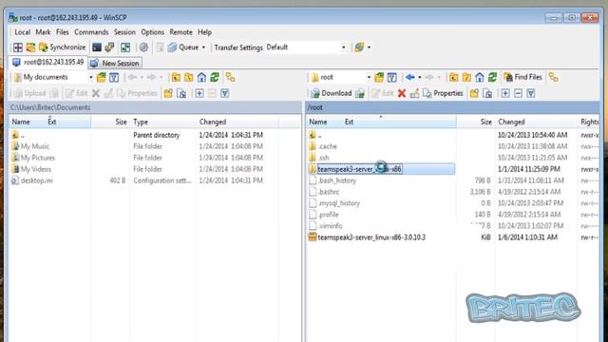Click the remote Back arrow

pyautogui.click(x=409, y=78)
